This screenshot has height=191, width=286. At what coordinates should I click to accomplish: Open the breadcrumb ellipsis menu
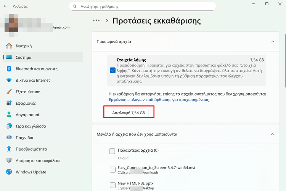tap(96, 20)
